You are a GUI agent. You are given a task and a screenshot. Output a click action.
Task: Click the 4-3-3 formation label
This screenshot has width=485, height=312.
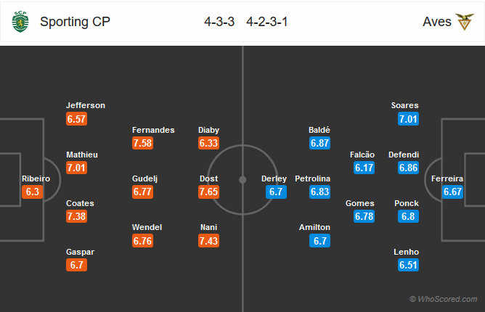(219, 22)
